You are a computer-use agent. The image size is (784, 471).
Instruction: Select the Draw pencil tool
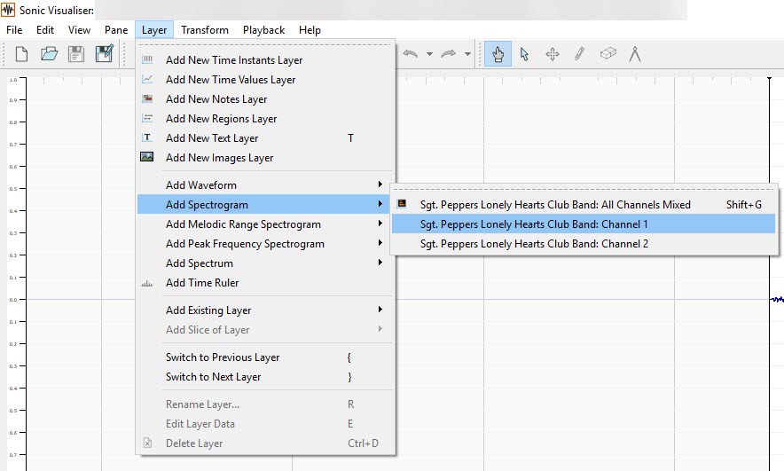pyautogui.click(x=579, y=53)
